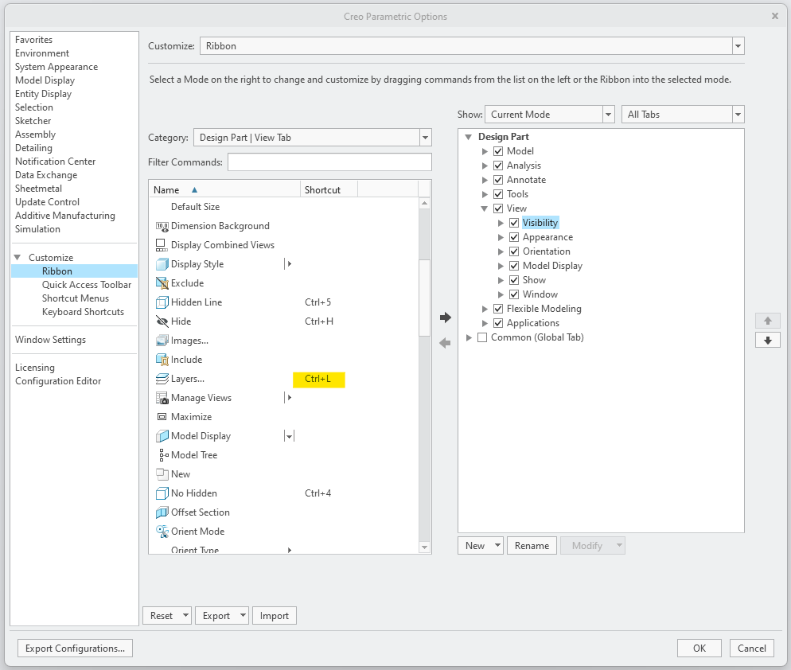Open the Category dropdown
791x670 pixels.
(425, 138)
